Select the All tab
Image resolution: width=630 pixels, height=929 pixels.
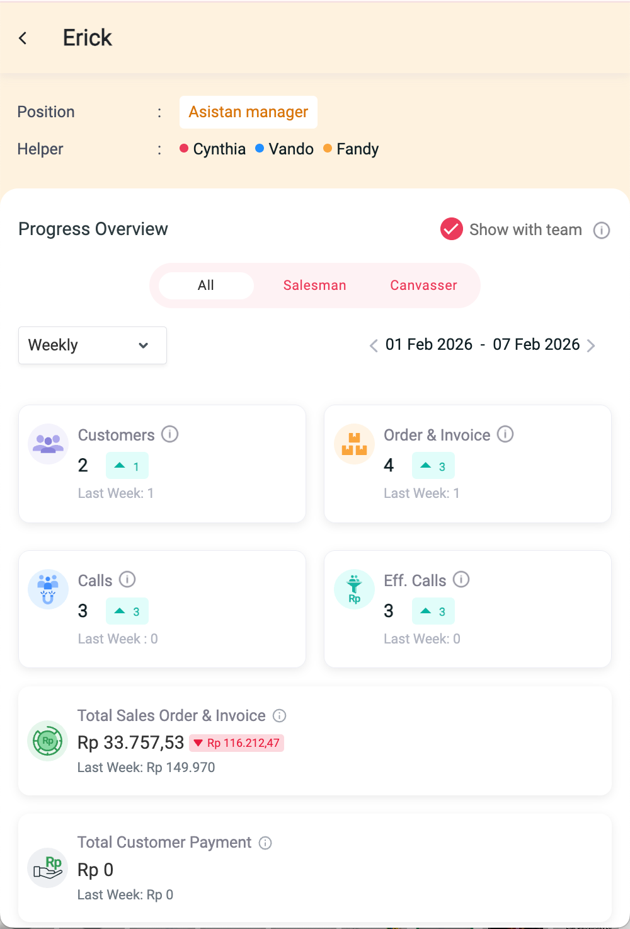(x=206, y=286)
